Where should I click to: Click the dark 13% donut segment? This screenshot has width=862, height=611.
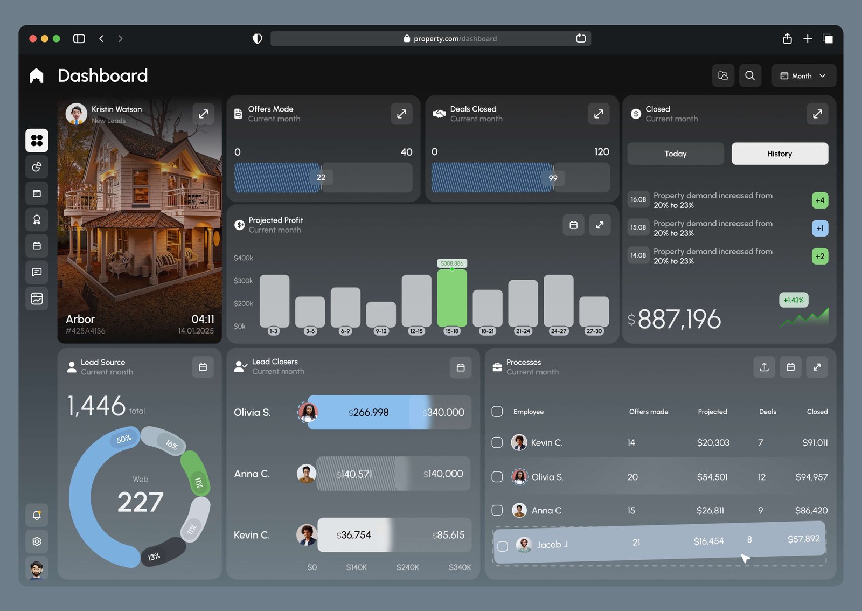point(163,552)
